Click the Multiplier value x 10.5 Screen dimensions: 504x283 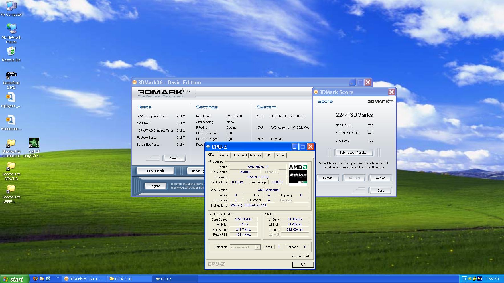[243, 225]
